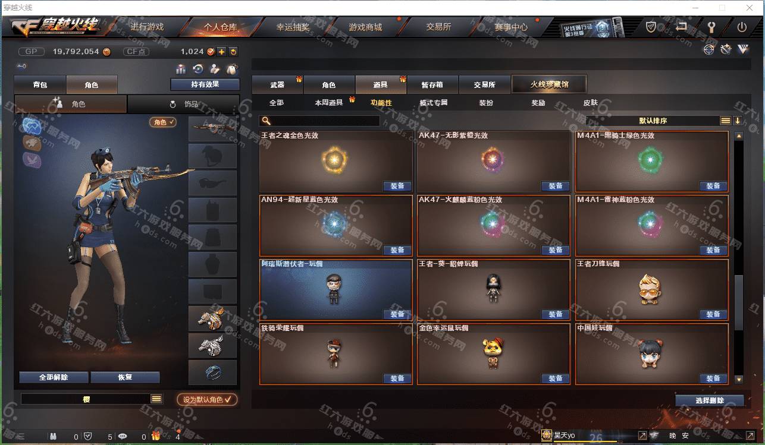Click the plus icon to add CF points
This screenshot has height=445, width=765.
[221, 52]
